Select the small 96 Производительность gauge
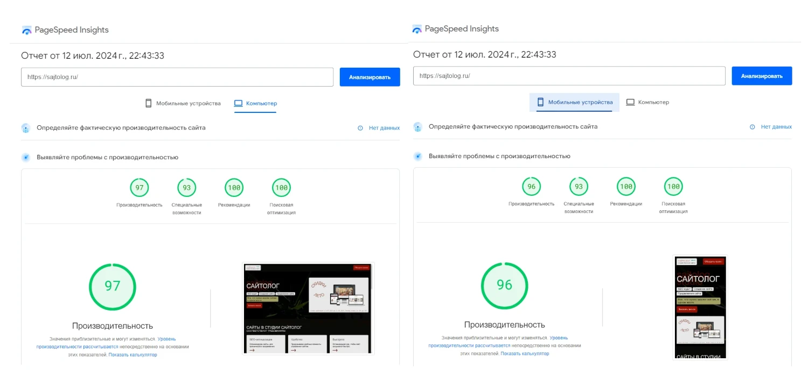This screenshot has height=384, width=808. (531, 187)
